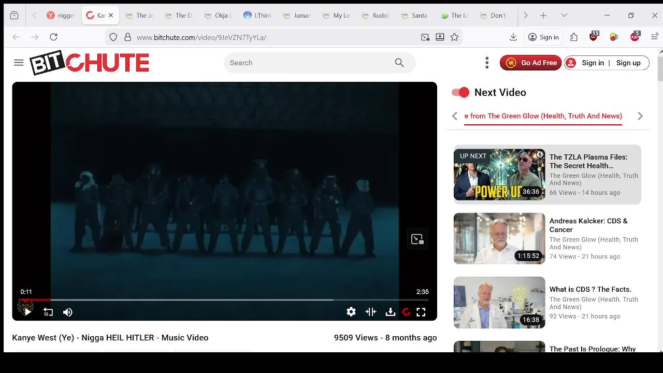Switch to the 'I.Think' tab
The width and height of the screenshot is (663, 373).
coord(257,16)
